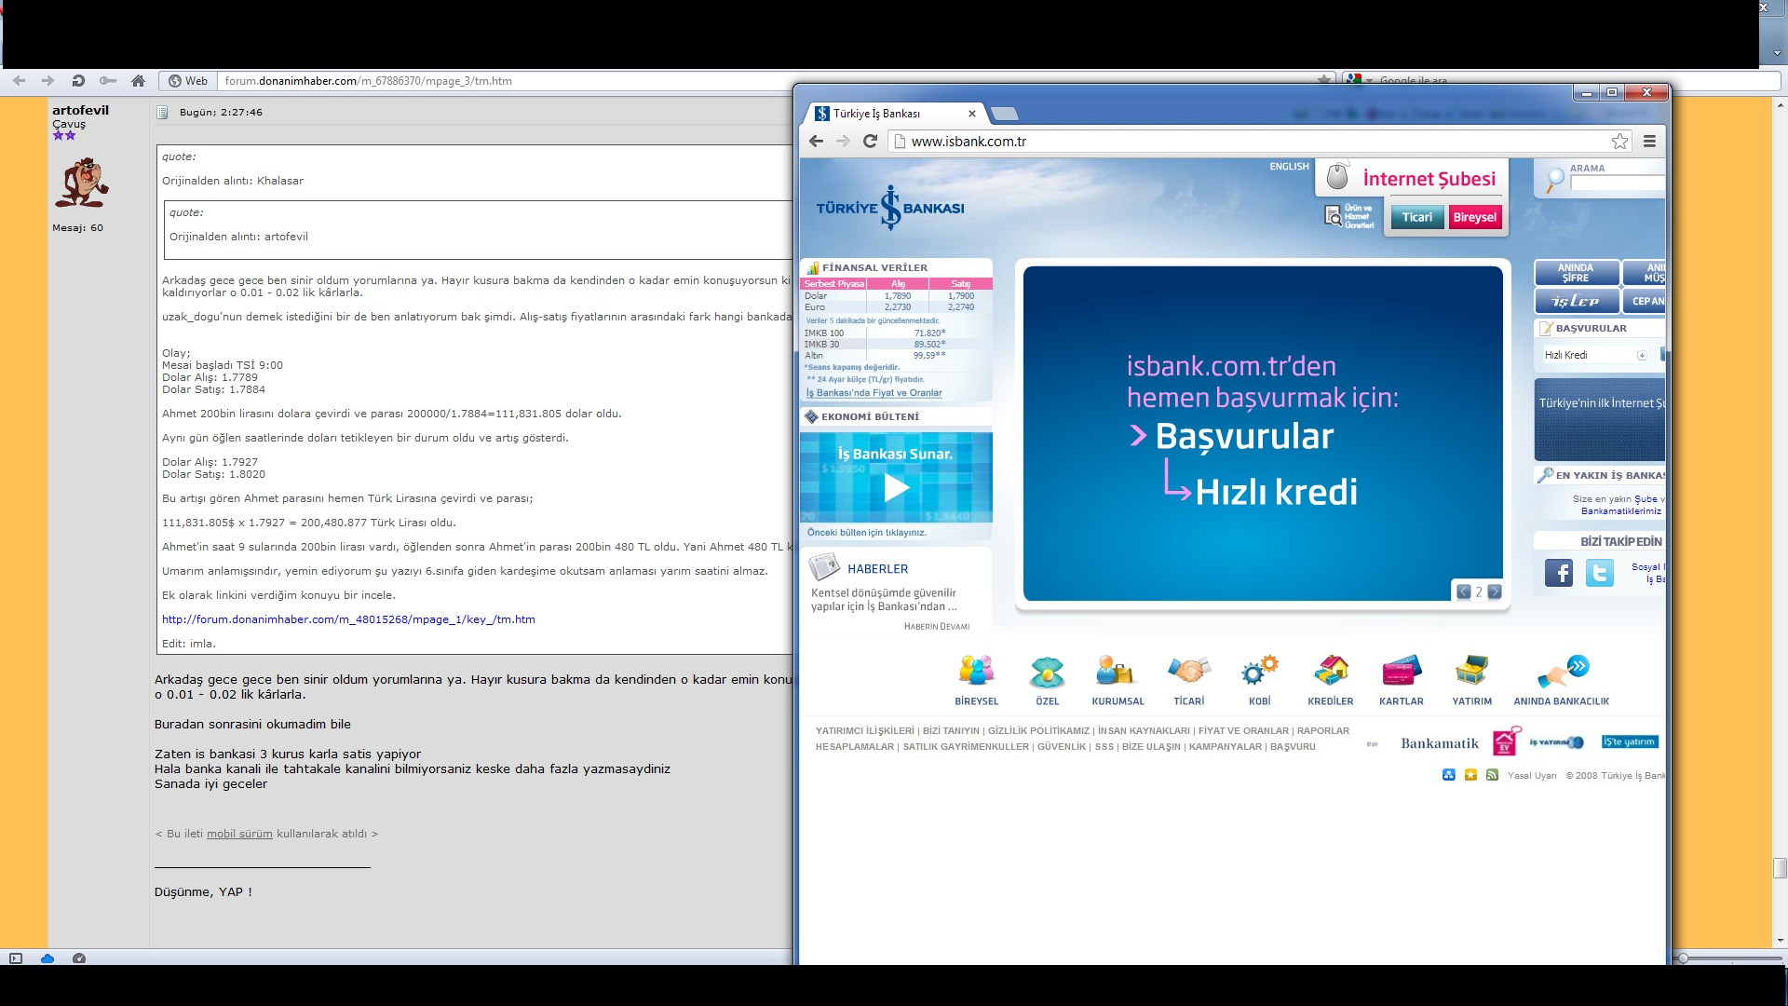Bookmark isbank page with the star icon

(x=1619, y=142)
